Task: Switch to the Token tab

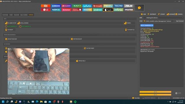Action: pos(11,15)
